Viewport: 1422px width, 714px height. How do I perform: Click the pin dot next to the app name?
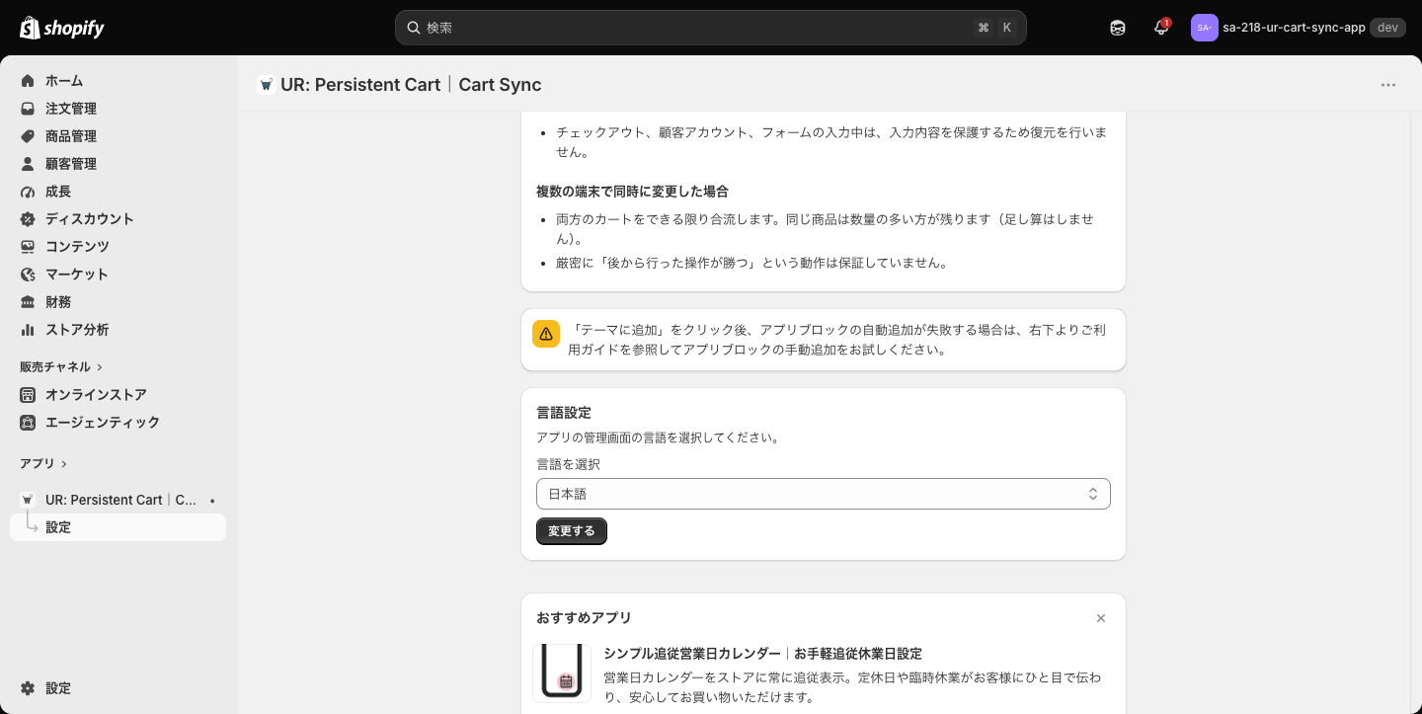coord(212,501)
